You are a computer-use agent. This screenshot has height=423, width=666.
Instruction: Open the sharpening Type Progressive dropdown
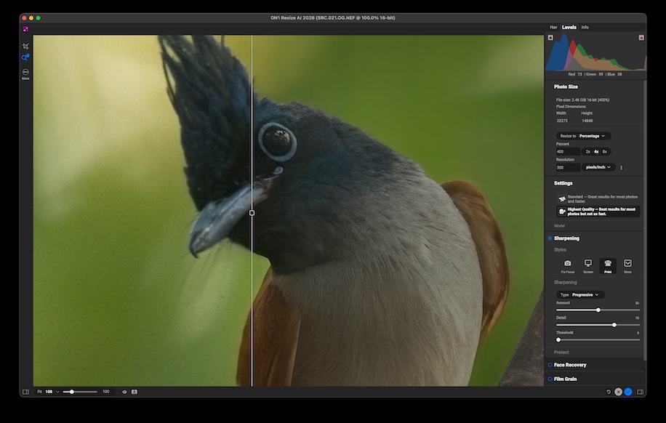[x=585, y=294]
